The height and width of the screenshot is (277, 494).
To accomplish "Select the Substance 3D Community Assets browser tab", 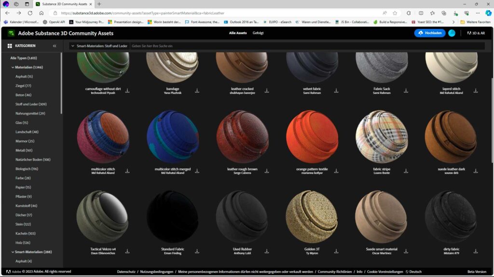I will tap(64, 4).
